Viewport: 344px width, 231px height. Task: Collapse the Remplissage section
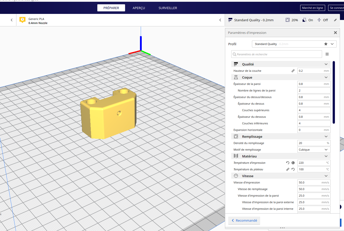[326, 136]
